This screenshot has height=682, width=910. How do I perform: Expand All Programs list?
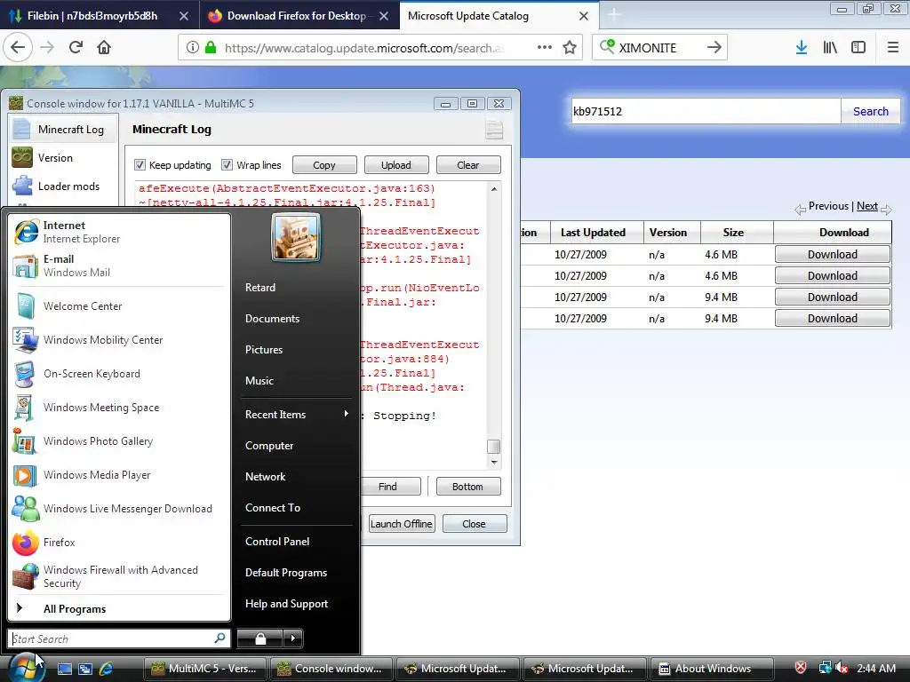119,609
